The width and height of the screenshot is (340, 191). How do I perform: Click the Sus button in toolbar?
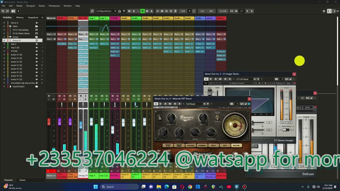coord(202,11)
